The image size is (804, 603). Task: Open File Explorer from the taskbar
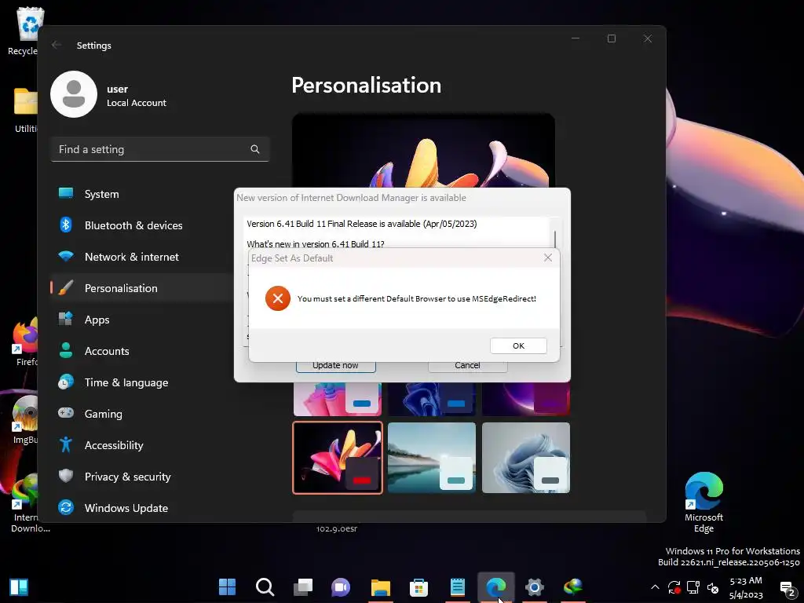[x=381, y=587]
